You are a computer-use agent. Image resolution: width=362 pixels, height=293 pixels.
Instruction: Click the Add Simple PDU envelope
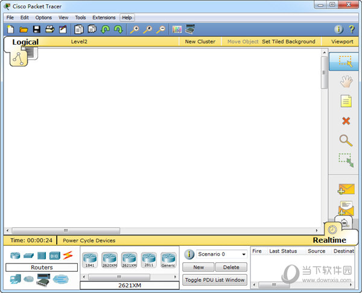346,189
